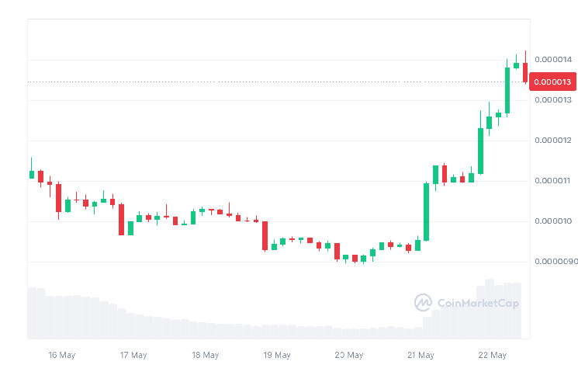Click the last red candle on the chart
This screenshot has height=365, width=578.
(525, 71)
